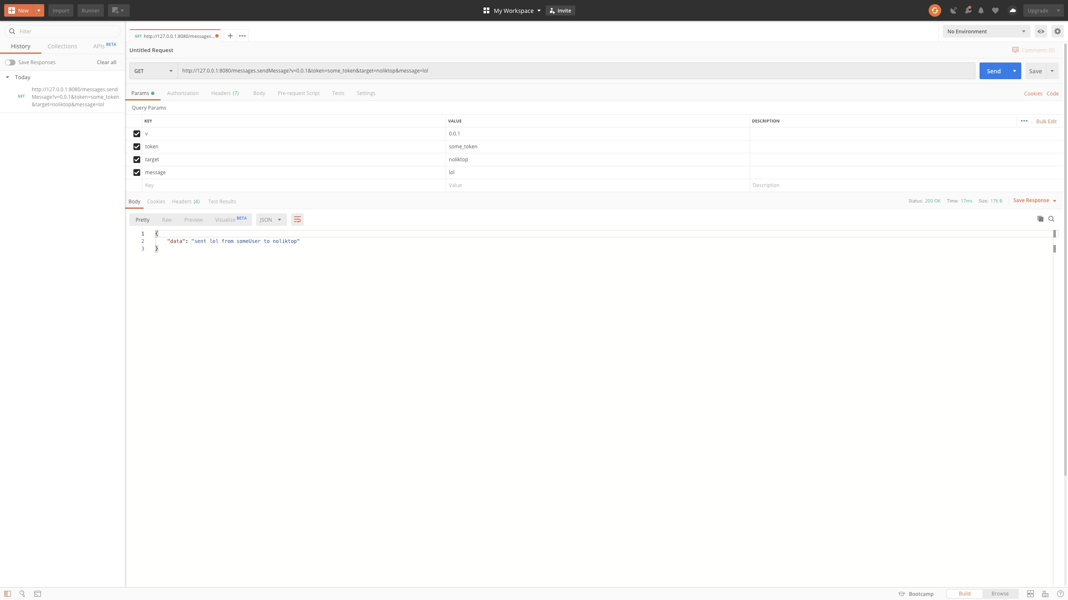
Task: Uncheck the v parameter checkbox
Action: (136, 134)
